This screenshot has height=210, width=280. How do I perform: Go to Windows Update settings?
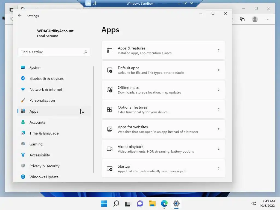[x=54, y=177]
